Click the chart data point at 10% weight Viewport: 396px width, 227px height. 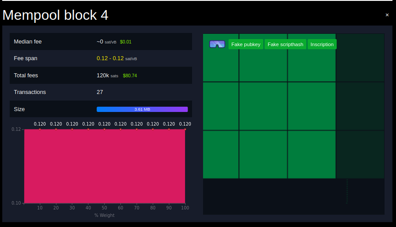[x=40, y=129]
